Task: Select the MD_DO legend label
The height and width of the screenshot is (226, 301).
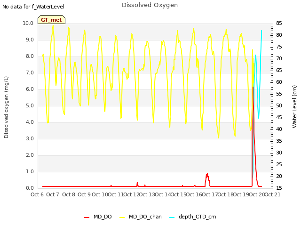Action: pos(103,217)
